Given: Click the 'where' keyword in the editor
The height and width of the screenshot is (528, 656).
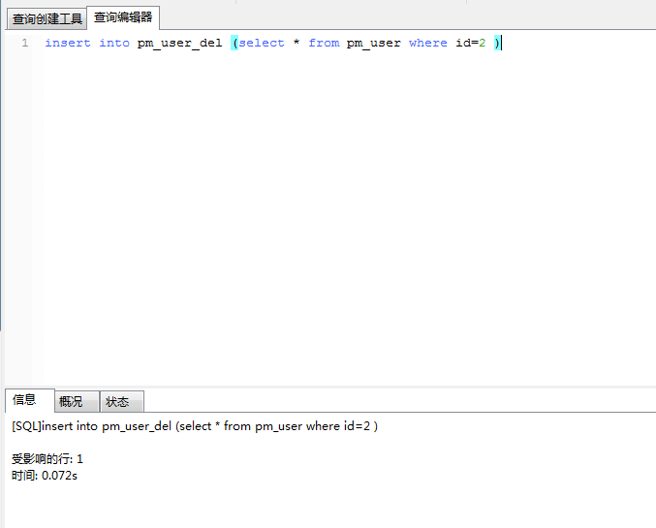Looking at the screenshot, I should tap(427, 43).
